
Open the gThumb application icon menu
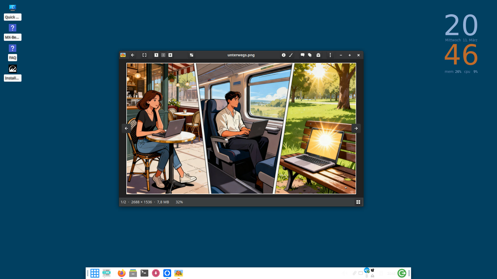coord(123,55)
